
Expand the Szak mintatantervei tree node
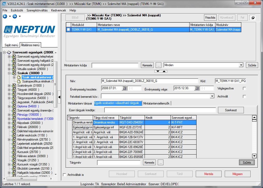click(x=14, y=77)
